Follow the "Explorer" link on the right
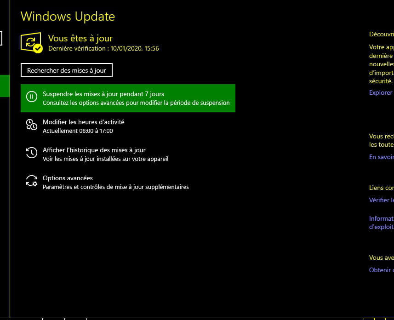 [x=381, y=92]
